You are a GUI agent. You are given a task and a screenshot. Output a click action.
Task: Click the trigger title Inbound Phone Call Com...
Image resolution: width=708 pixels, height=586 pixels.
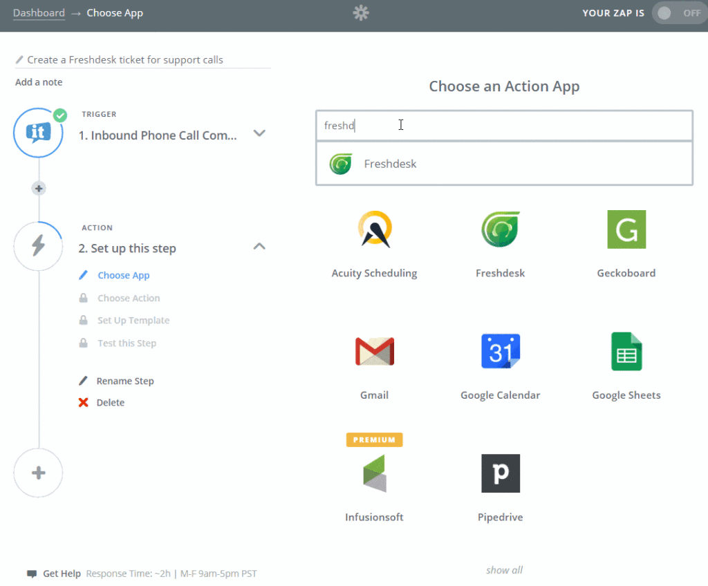click(158, 135)
